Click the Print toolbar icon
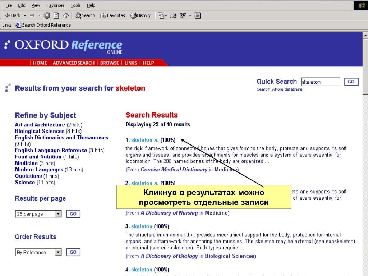The width and height of the screenshot is (368, 276). tap(173, 15)
